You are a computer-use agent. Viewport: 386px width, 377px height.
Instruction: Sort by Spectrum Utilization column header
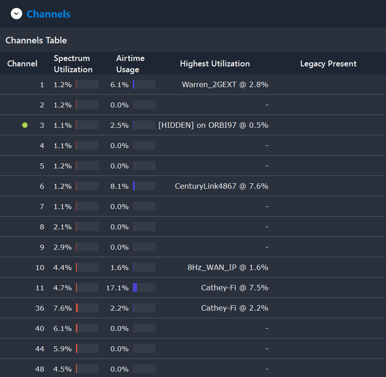tap(73, 64)
